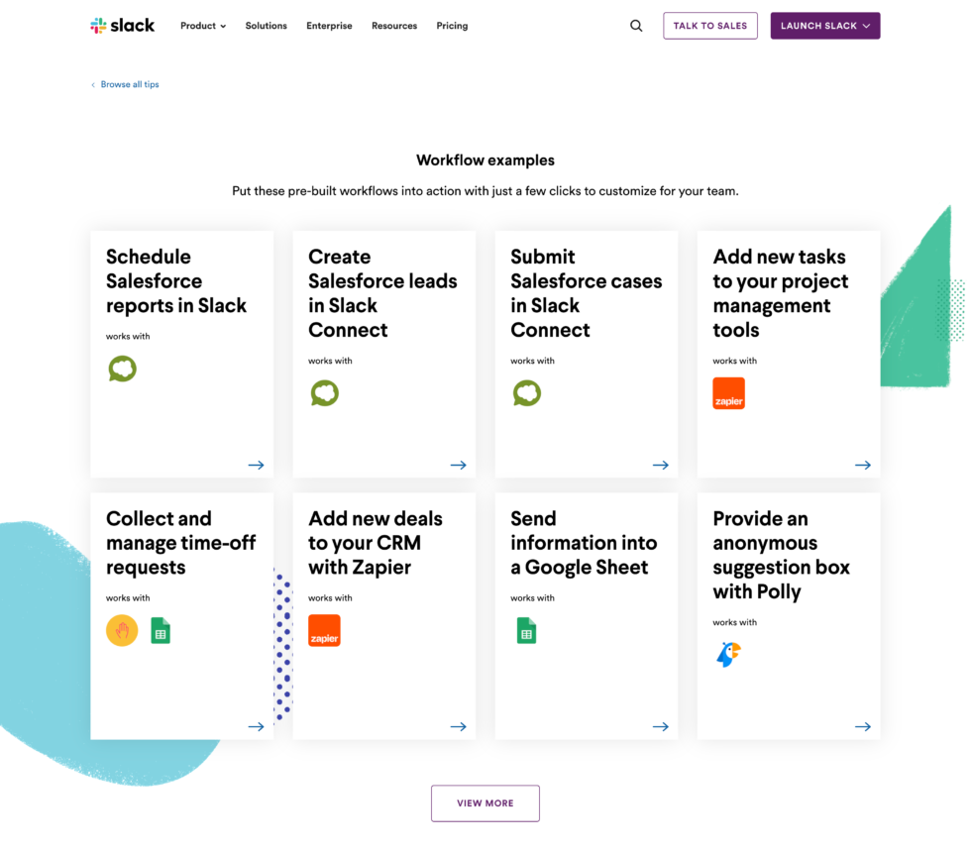Click the Google Sheets icon on Send information card
The height and width of the screenshot is (851, 971).
(x=526, y=629)
